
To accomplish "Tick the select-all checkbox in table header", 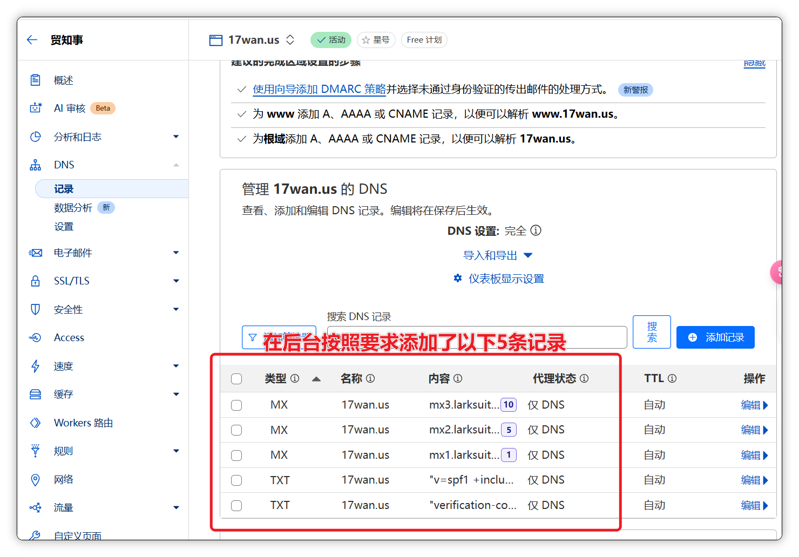I will point(236,379).
